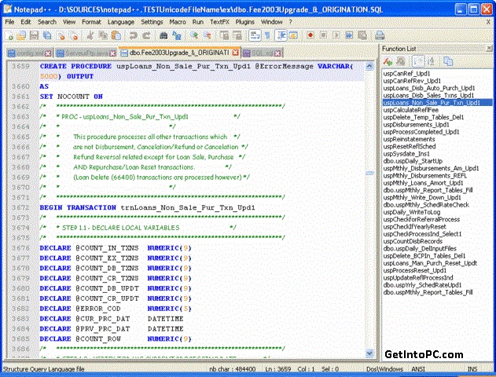Save the current file via the floppy disk icon

coord(34,35)
